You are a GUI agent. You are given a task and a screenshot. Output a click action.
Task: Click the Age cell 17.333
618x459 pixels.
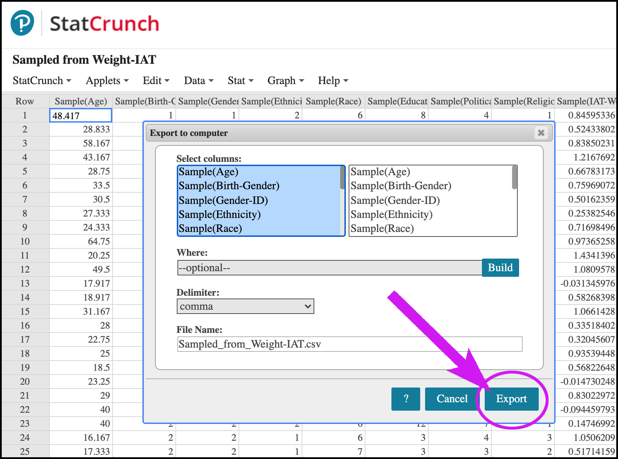click(x=81, y=452)
